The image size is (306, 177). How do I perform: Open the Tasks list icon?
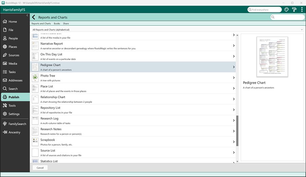pos(5,72)
